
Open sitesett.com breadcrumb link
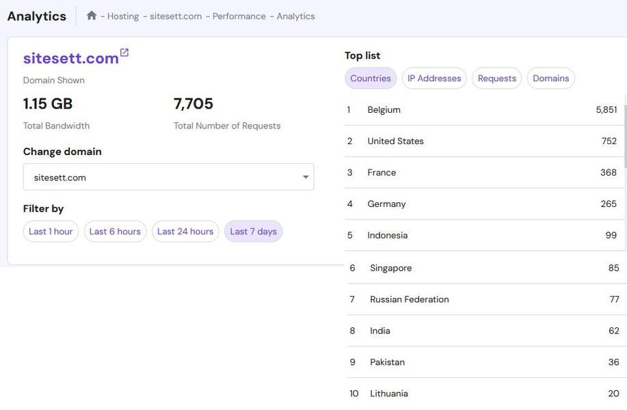click(x=176, y=16)
